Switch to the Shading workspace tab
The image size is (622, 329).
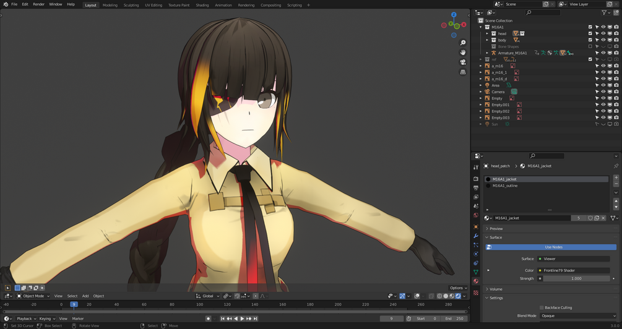pyautogui.click(x=202, y=5)
